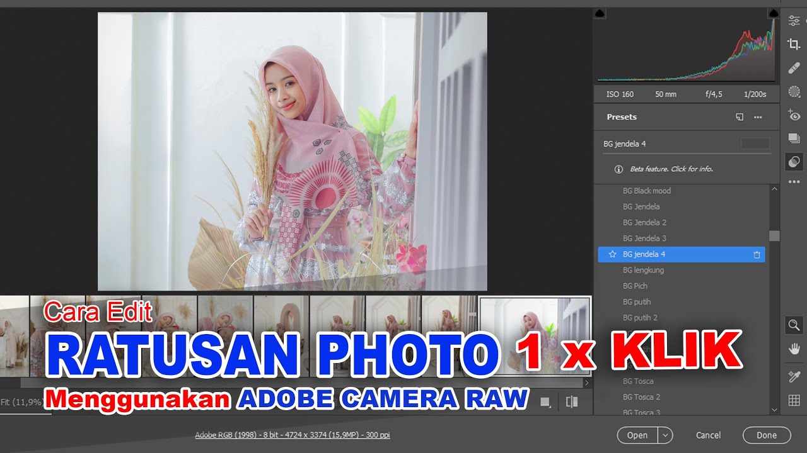Click the presets list vertical scrollbar thumb

(x=775, y=236)
